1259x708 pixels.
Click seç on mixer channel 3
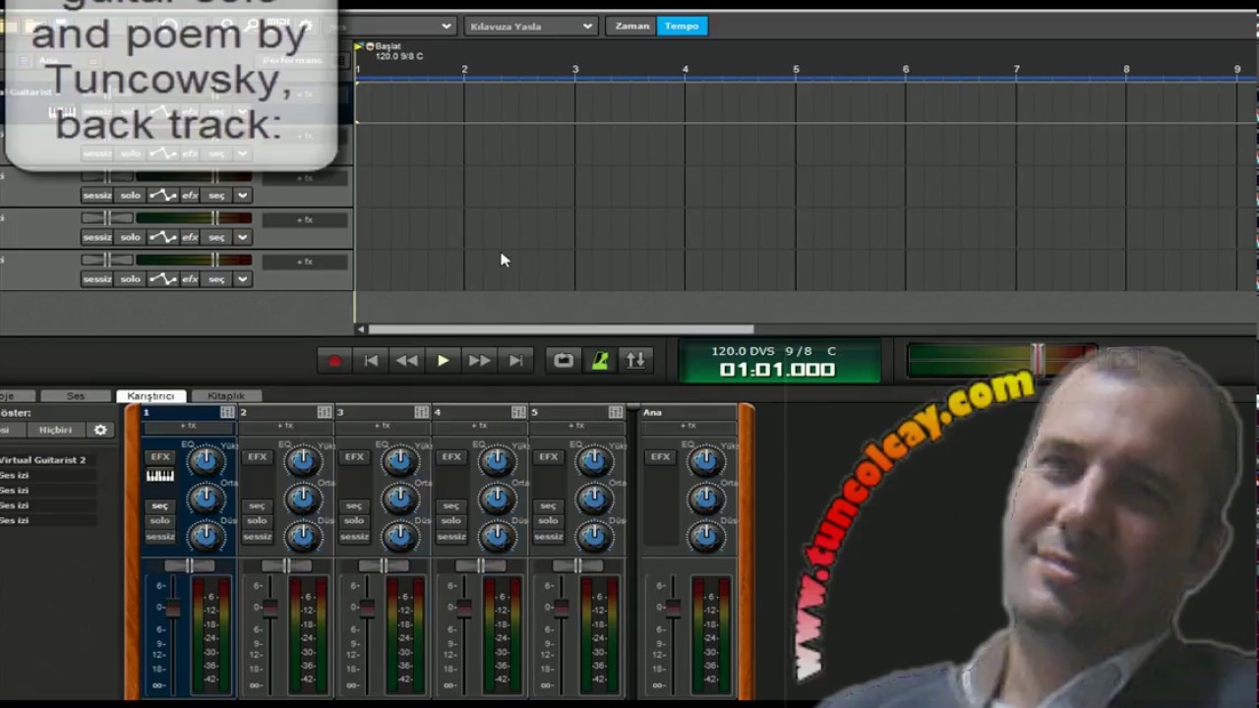tap(354, 505)
